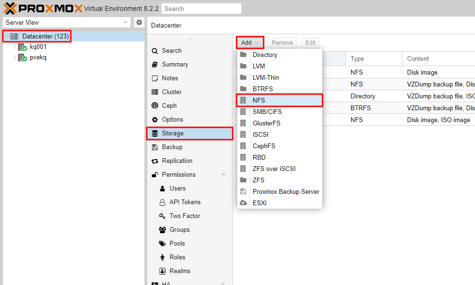Screen dimensions: 475x285
Task: Expand the kq001 node
Action: point(15,47)
